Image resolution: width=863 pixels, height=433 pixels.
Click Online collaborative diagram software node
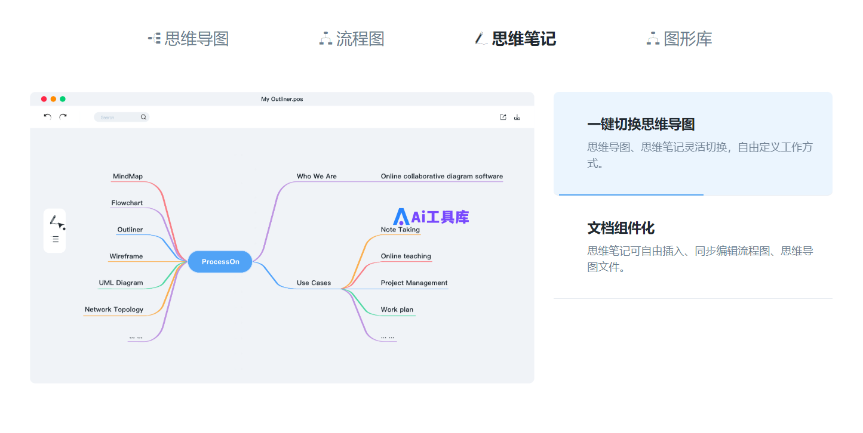point(442,177)
